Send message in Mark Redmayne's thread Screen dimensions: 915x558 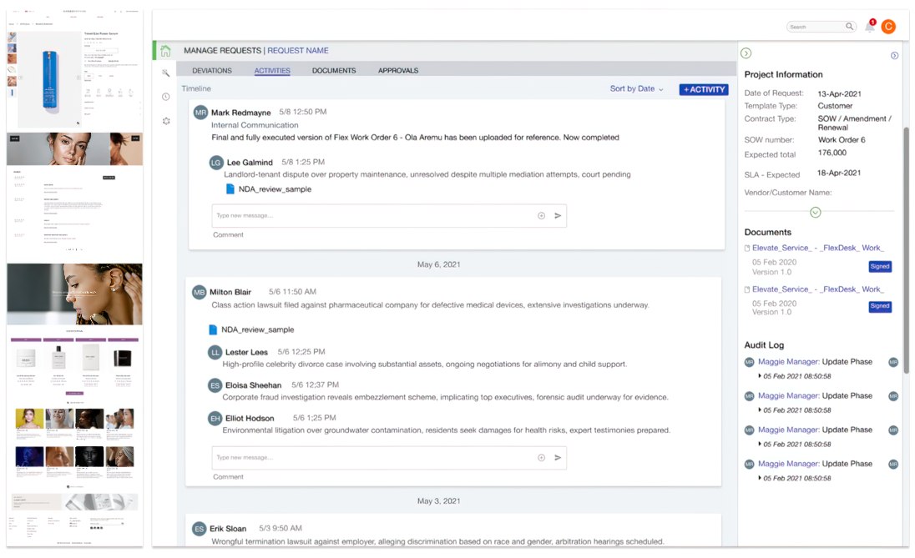pos(558,216)
